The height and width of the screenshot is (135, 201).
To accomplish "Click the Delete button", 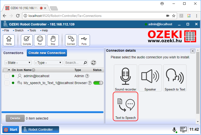I will pos(15,118).
